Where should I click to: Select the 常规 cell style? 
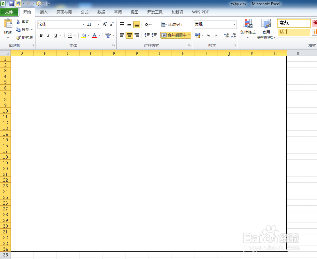pos(294,23)
